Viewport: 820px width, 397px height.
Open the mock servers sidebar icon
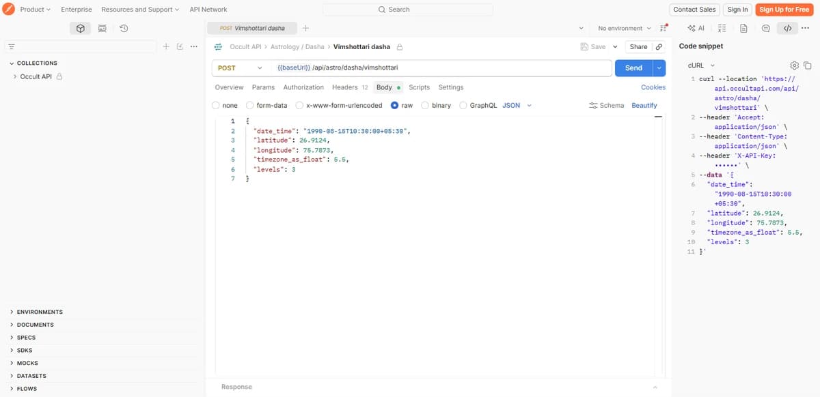click(x=102, y=29)
